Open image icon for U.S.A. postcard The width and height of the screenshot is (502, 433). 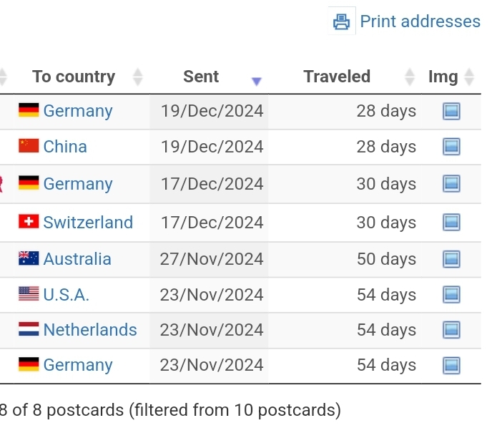[x=451, y=295]
